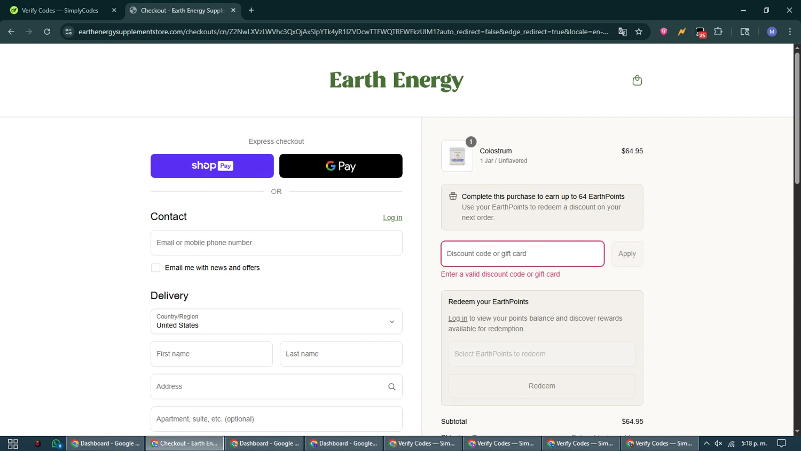This screenshot has width=801, height=451.
Task: Click the red taskbar app icon
Action: coord(37,444)
